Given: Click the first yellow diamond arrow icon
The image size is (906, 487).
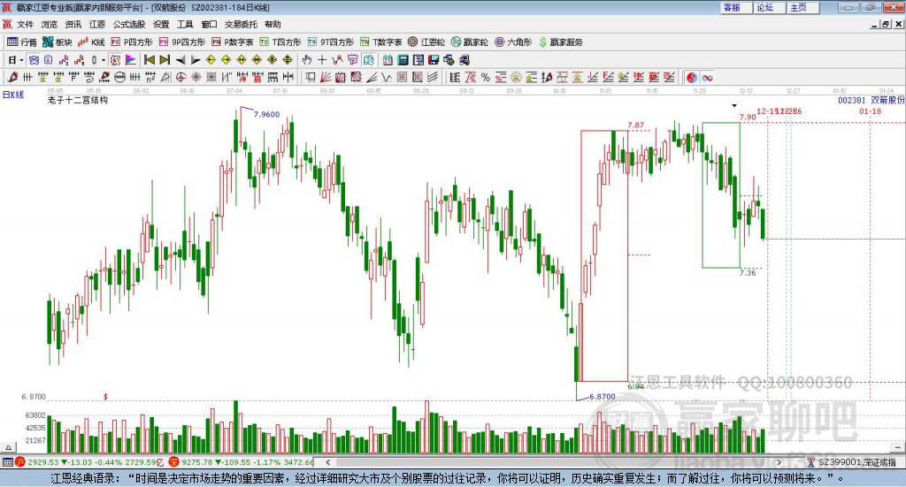Looking at the screenshot, I should click(x=211, y=60).
